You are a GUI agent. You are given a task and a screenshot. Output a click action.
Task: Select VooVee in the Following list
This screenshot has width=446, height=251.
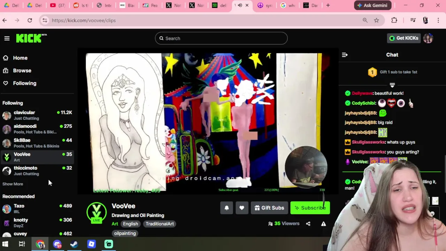click(x=37, y=157)
